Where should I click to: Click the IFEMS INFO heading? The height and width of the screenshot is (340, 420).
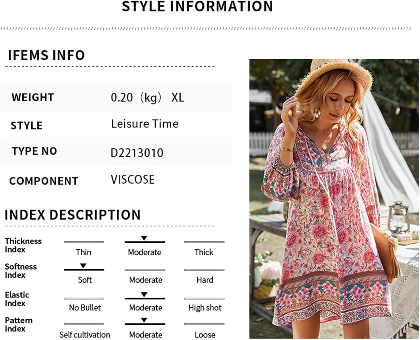(46, 55)
